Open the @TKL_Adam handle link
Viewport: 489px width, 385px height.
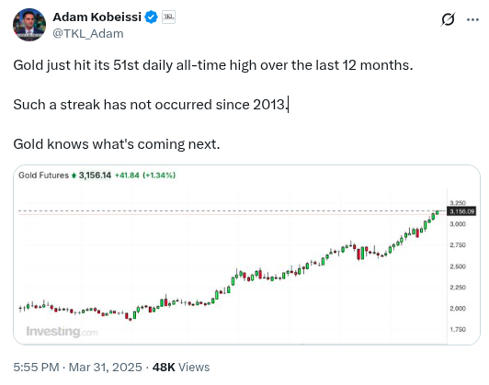(x=88, y=33)
